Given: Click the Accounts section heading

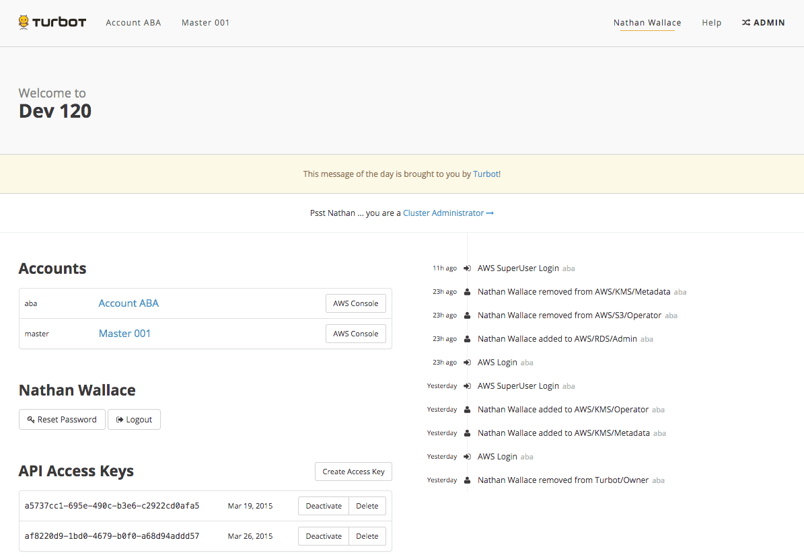Looking at the screenshot, I should tap(52, 268).
